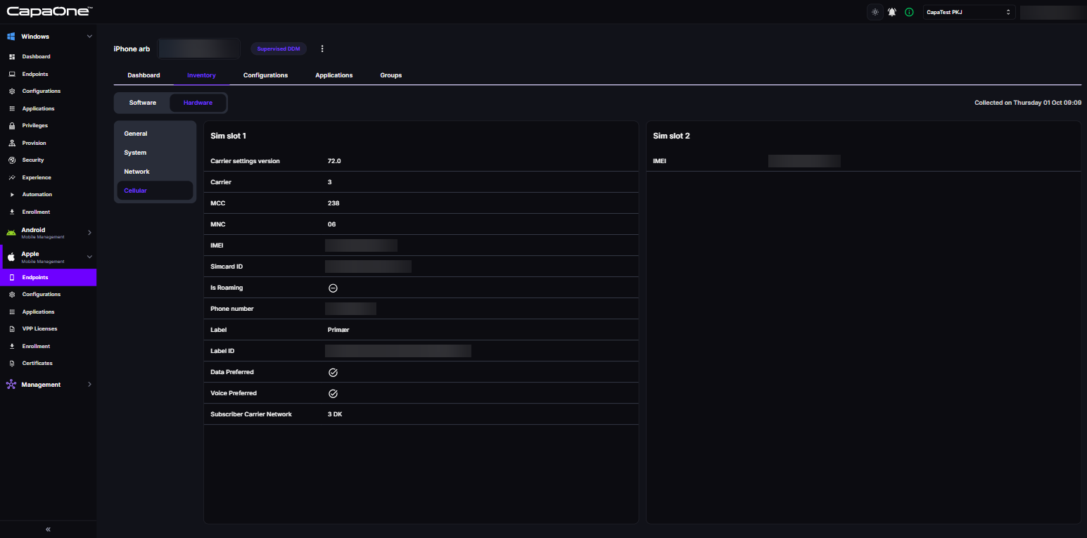Expand the Android Mobile Management section
Screen dimensions: 1087x538
[89, 232]
